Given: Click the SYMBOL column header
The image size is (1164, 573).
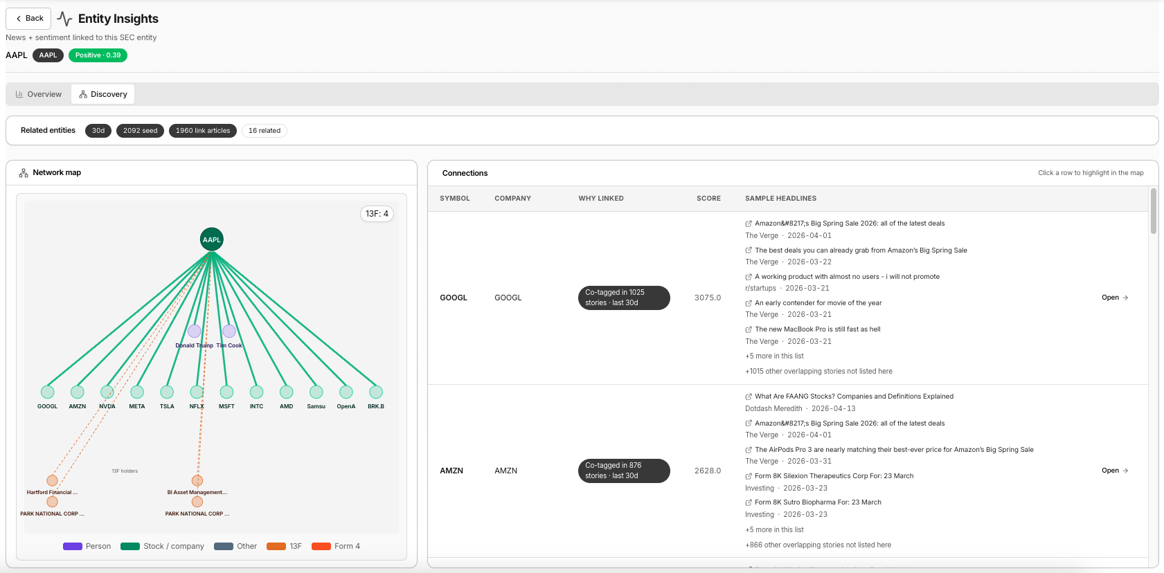Looking at the screenshot, I should 455,199.
